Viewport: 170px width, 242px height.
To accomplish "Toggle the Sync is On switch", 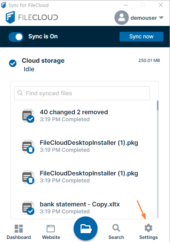I will (16, 37).
